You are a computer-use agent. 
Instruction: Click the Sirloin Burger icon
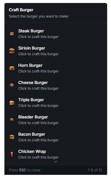pos(12,51)
